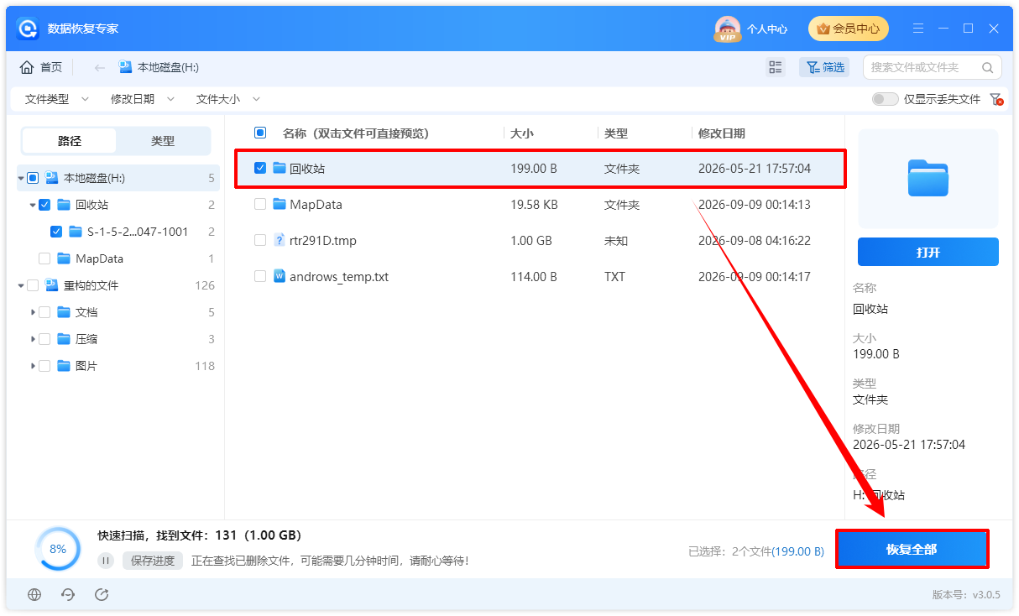Check the MapData row checkbox in list
This screenshot has height=616, width=1019.
pos(260,205)
